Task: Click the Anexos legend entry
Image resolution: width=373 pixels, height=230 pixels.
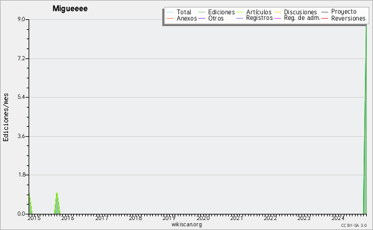Action: pos(182,18)
